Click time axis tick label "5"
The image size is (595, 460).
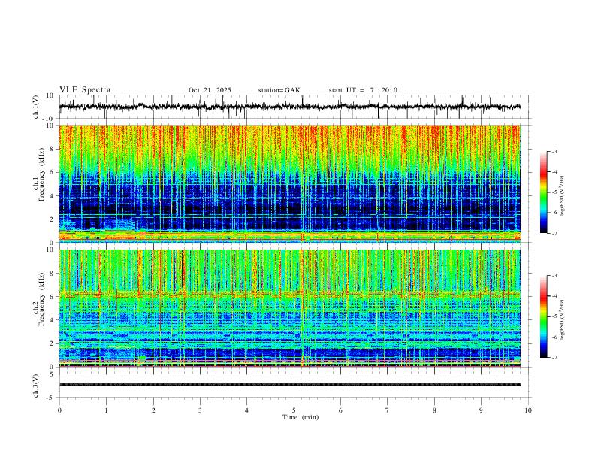point(294,410)
